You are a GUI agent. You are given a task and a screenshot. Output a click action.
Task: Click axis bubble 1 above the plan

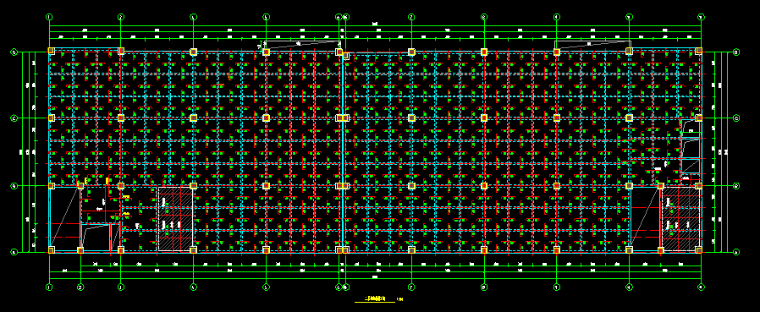[x=49, y=17]
